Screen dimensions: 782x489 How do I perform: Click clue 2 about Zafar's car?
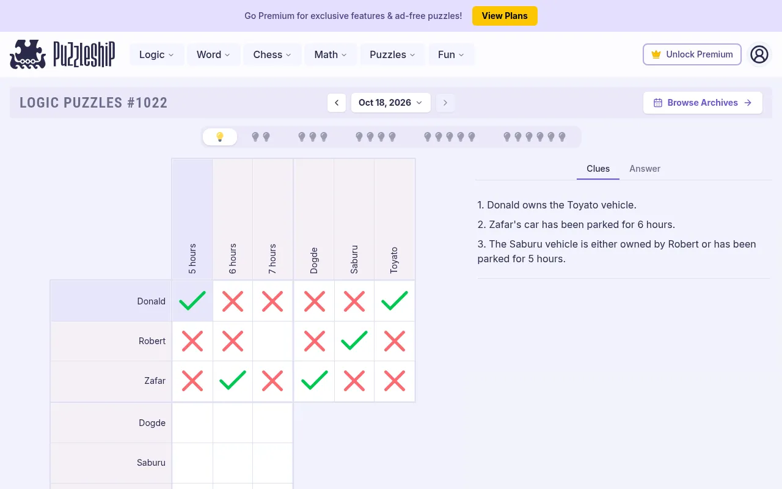576,225
